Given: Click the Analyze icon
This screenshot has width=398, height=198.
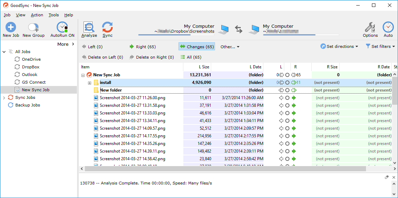Looking at the screenshot, I should coord(89,27).
